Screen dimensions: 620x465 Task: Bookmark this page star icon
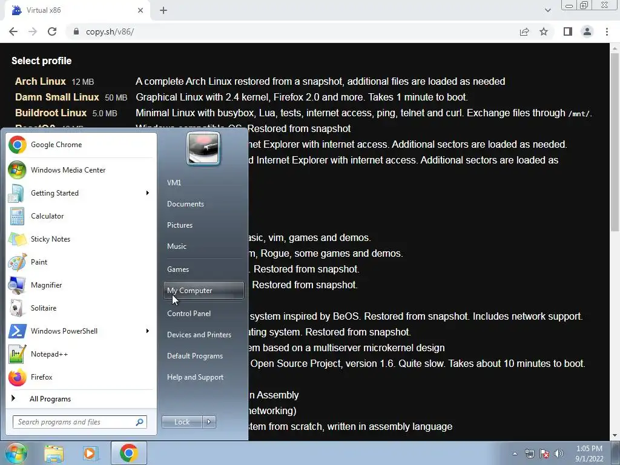point(544,31)
